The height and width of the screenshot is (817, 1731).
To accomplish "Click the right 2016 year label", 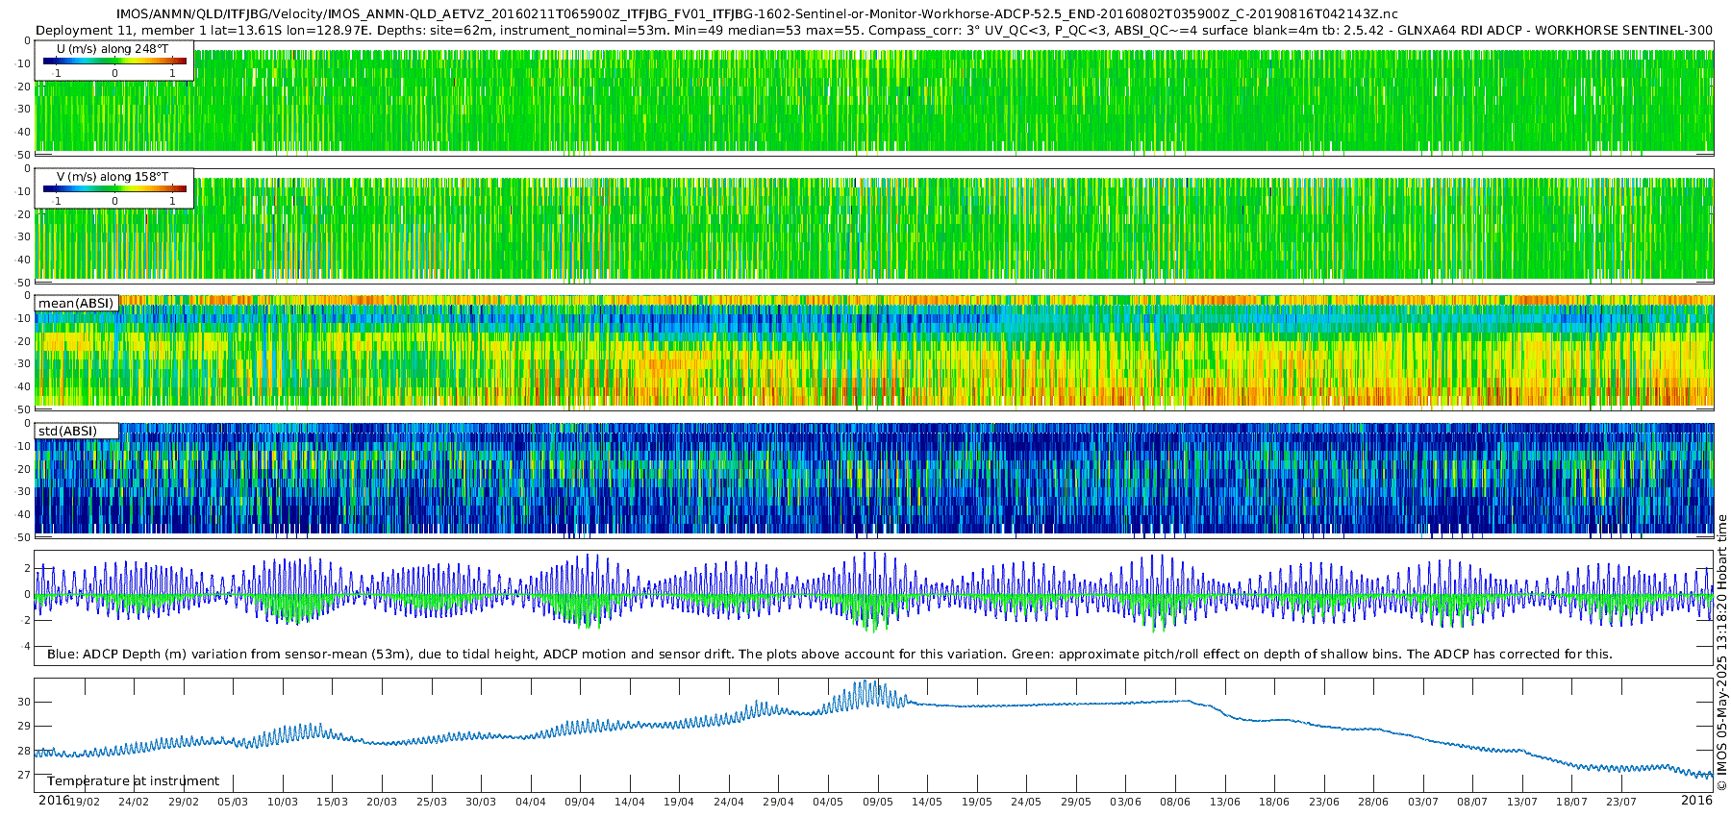I will (x=1696, y=800).
